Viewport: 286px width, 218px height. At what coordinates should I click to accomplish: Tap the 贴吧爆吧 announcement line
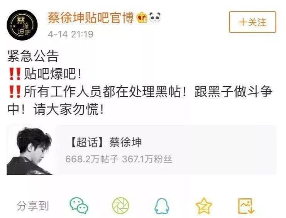coord(45,74)
